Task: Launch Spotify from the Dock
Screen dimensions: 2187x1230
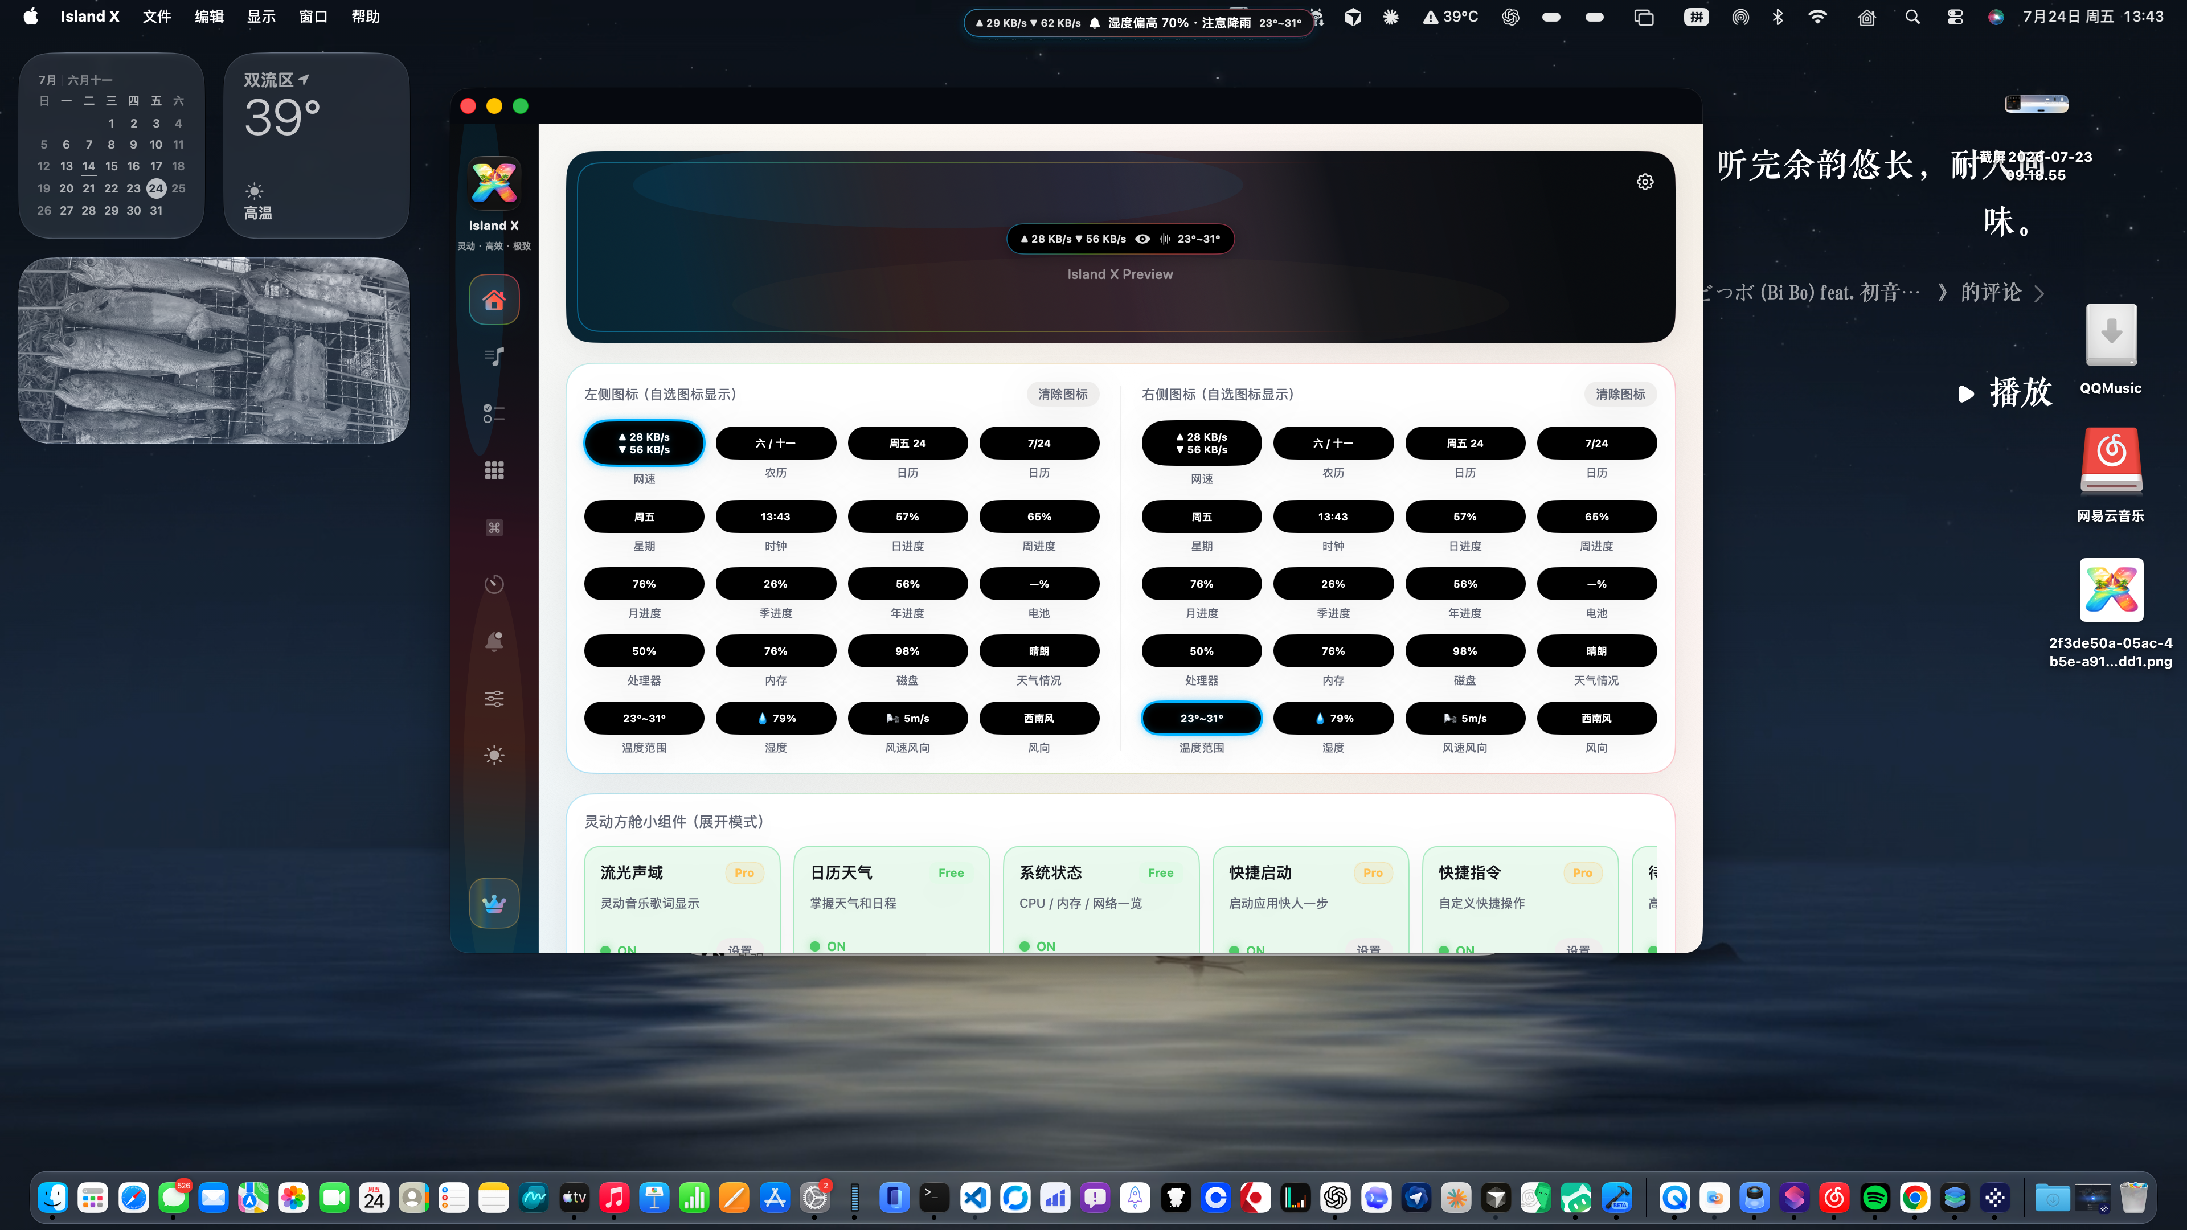Action: [1874, 1198]
